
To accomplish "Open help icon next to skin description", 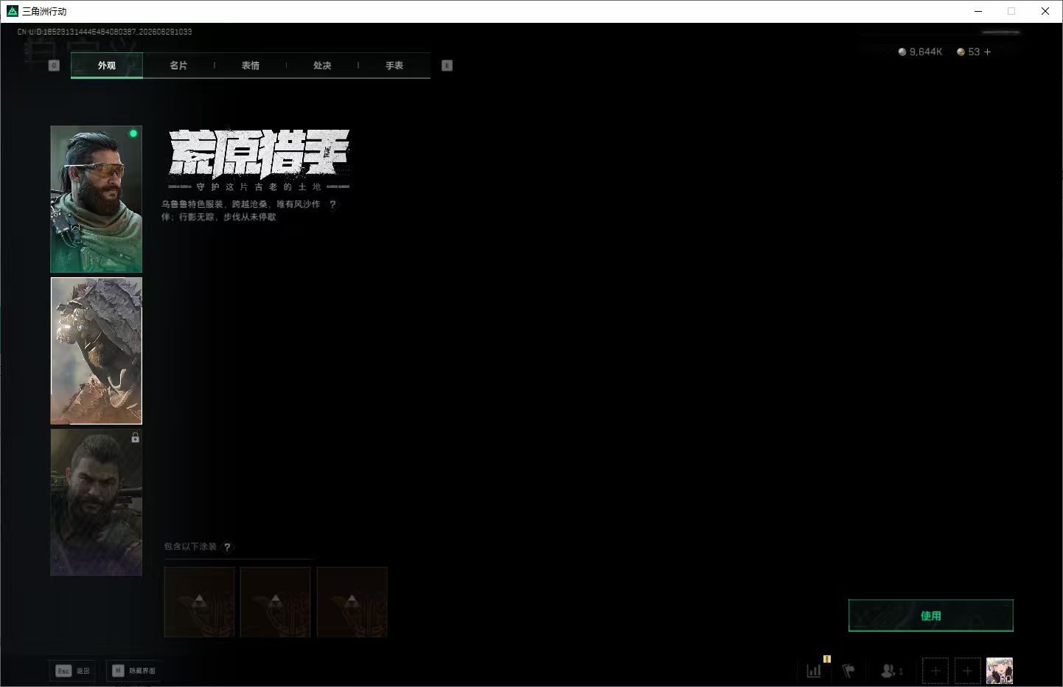I will (x=332, y=205).
